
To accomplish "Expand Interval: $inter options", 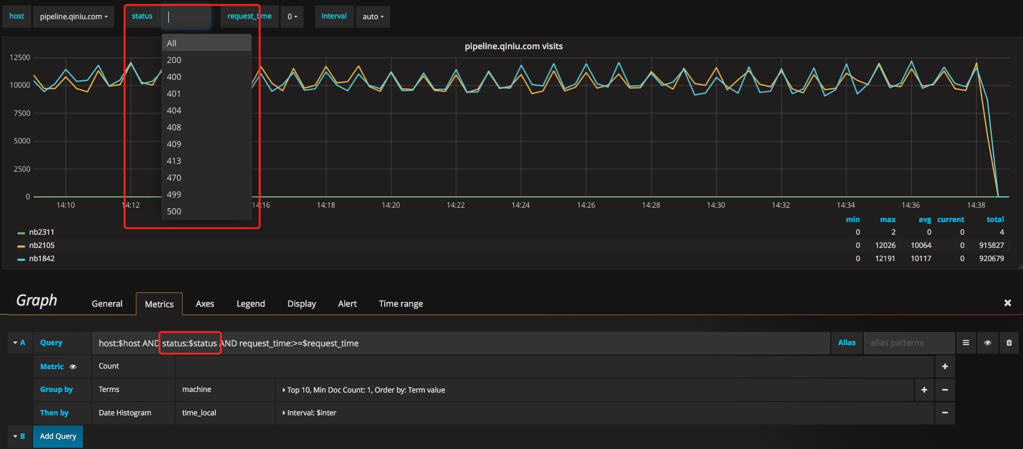I will (309, 413).
